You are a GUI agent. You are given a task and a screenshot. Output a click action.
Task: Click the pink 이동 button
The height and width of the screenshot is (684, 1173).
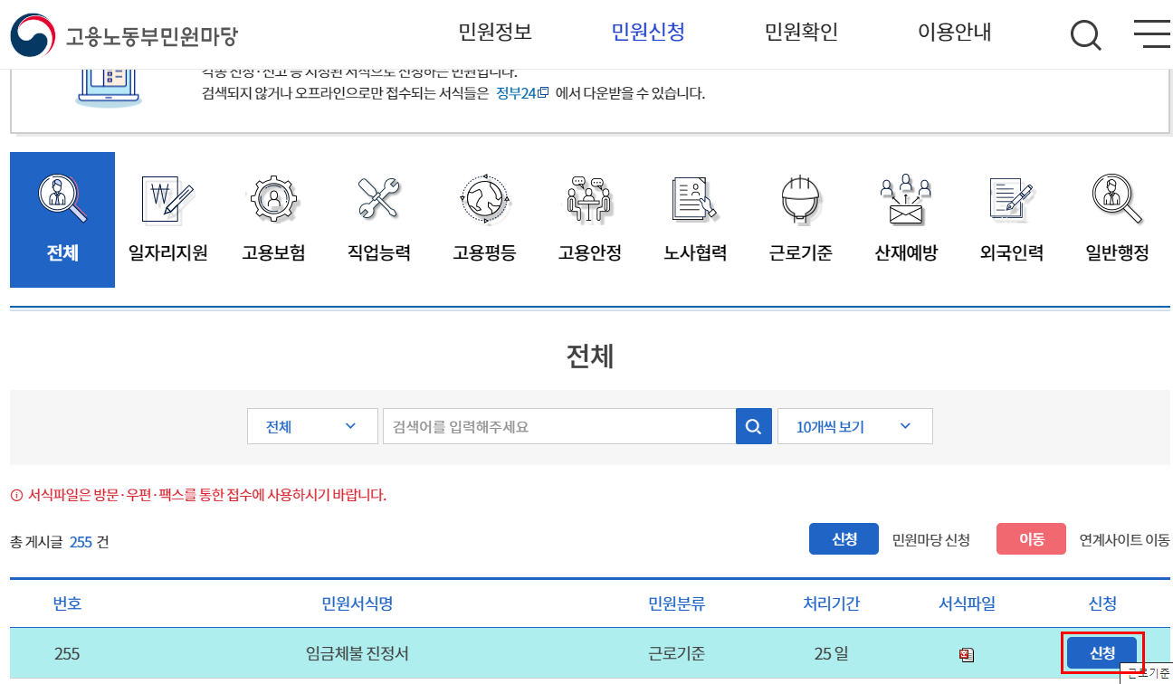tap(1030, 538)
